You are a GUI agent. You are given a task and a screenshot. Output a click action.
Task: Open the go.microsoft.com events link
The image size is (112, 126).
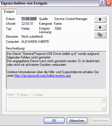(42, 76)
